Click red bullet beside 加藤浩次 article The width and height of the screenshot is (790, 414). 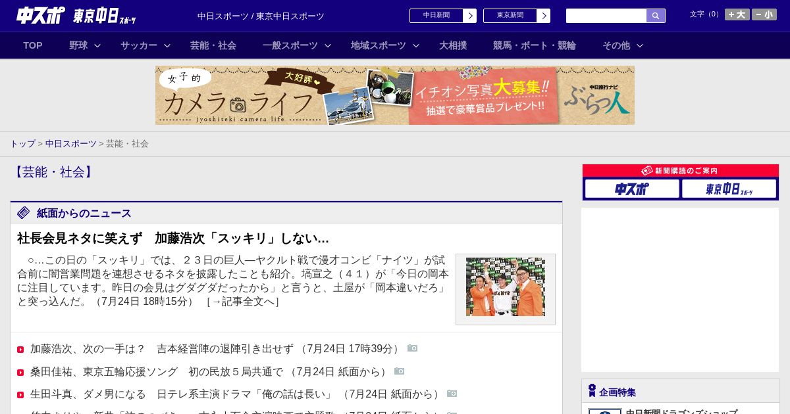point(20,350)
